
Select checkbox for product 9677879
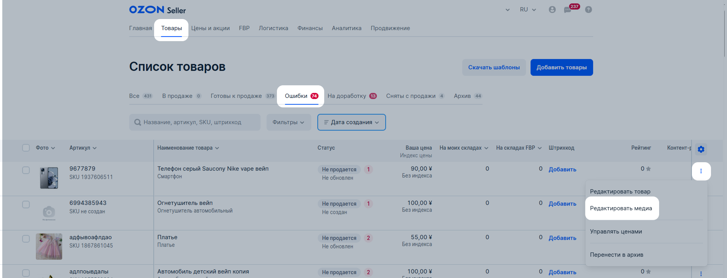(26, 170)
